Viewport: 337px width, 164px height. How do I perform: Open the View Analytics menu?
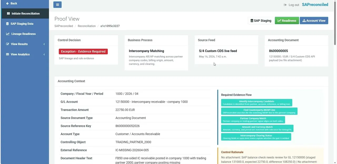coord(25,54)
